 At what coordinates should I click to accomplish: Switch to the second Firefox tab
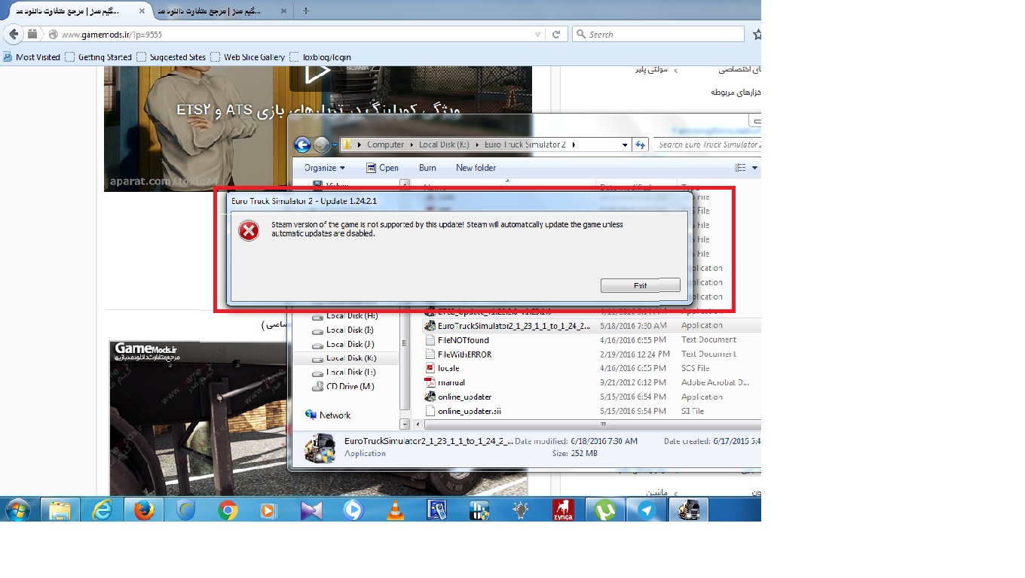click(217, 11)
